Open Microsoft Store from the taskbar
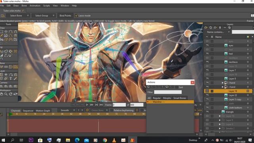The height and width of the screenshot is (143, 254). pyautogui.click(x=40, y=140)
